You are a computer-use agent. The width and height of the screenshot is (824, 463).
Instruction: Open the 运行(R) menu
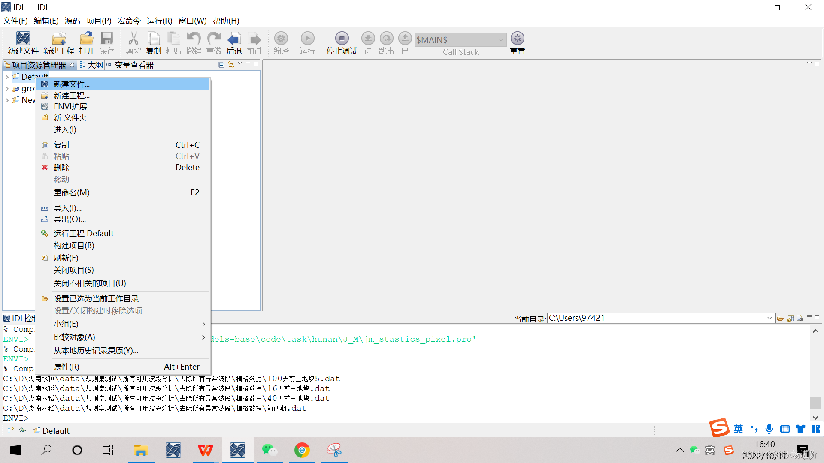[x=159, y=21]
